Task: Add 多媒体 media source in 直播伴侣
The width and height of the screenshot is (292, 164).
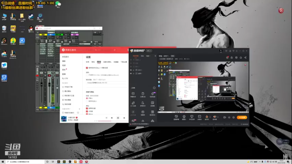Action: point(199,117)
